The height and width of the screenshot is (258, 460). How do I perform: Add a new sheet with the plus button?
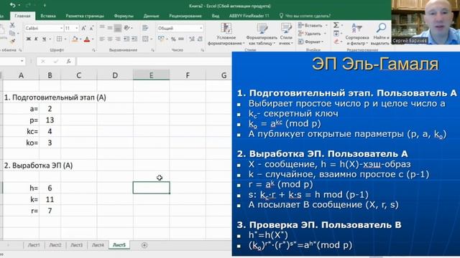pos(144,245)
